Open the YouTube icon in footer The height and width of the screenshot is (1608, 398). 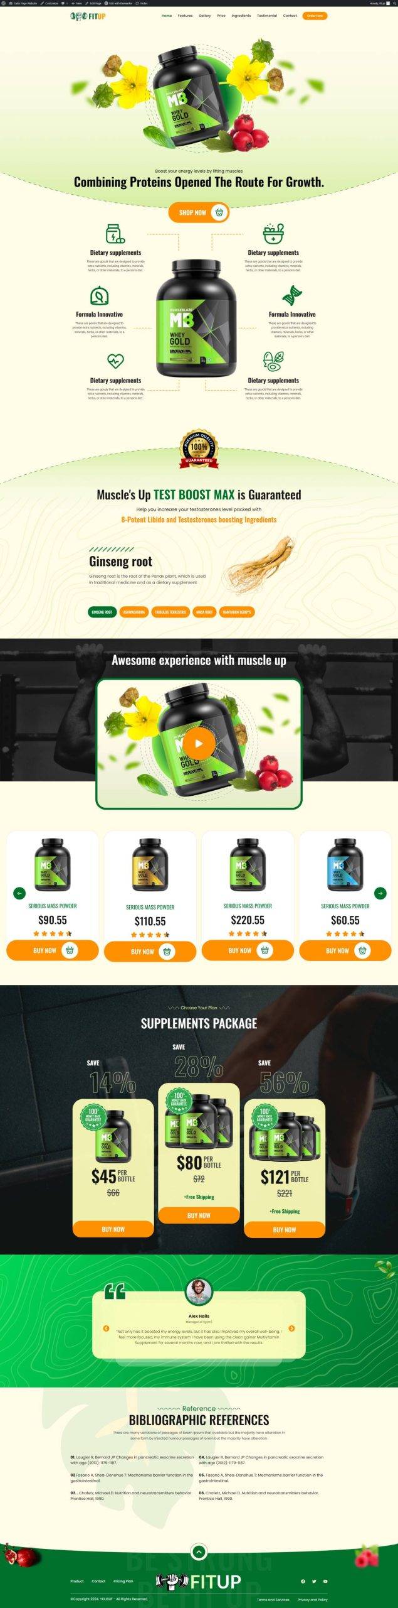[x=325, y=1581]
